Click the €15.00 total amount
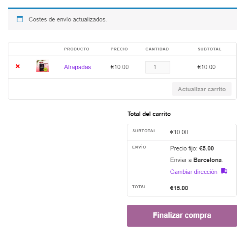 179,188
